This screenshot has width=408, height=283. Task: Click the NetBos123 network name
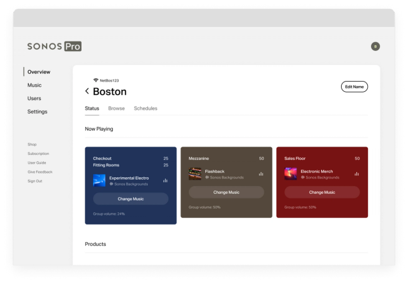tap(109, 80)
